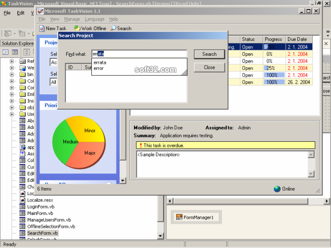The width and height of the screenshot is (331, 248).
Task: Click the Localize.resx file icon
Action: click(22, 200)
